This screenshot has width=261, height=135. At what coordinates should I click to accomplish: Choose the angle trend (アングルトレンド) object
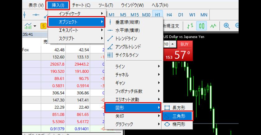[127, 47]
